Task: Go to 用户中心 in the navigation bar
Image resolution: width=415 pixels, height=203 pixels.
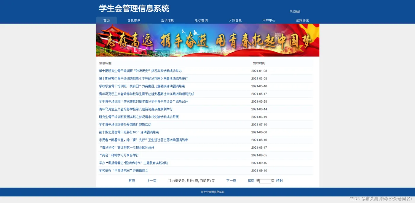Action: click(269, 20)
